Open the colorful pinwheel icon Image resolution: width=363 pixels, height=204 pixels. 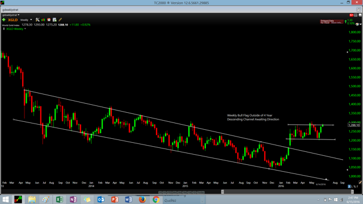[357, 24]
